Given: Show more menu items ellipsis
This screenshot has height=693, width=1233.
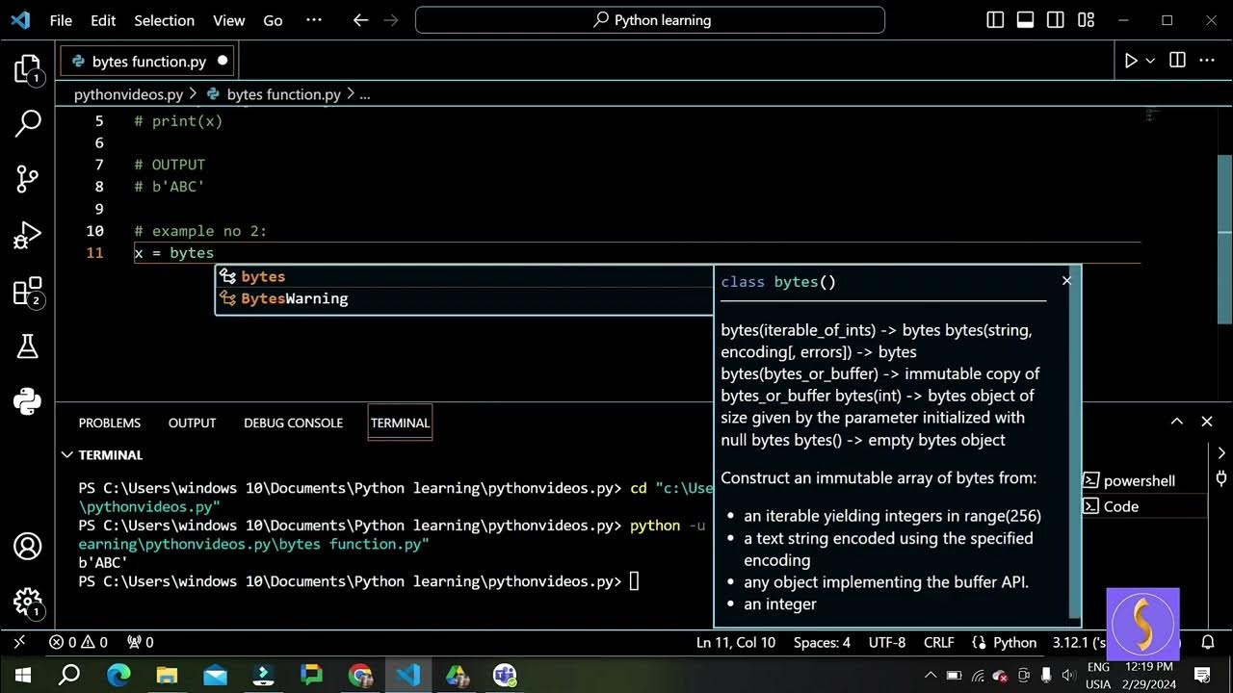Looking at the screenshot, I should point(313,20).
